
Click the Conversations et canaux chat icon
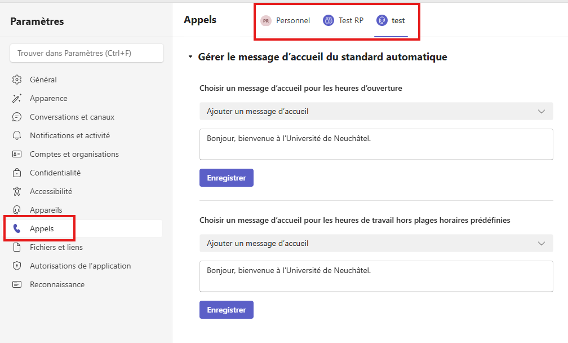[x=17, y=117]
